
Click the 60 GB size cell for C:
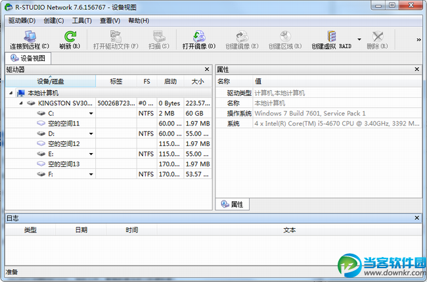(x=198, y=113)
